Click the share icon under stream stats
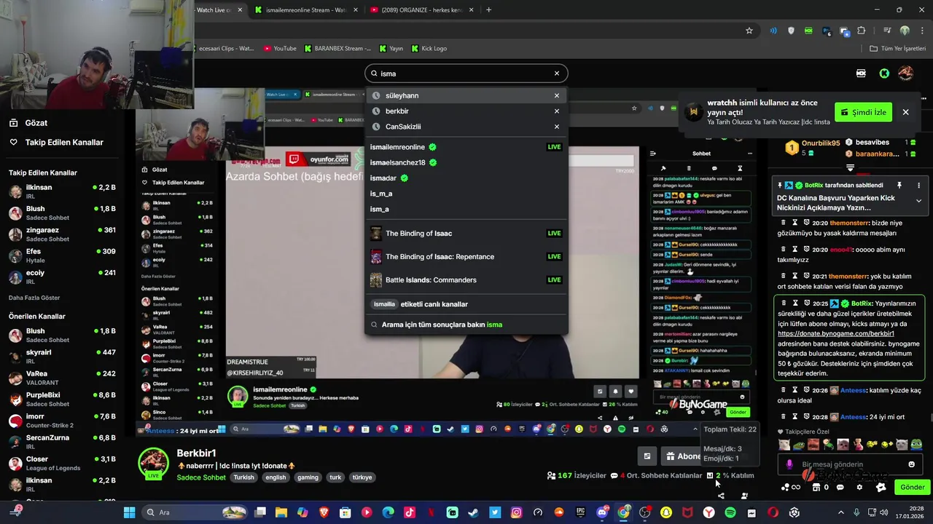The image size is (933, 524). [x=721, y=496]
